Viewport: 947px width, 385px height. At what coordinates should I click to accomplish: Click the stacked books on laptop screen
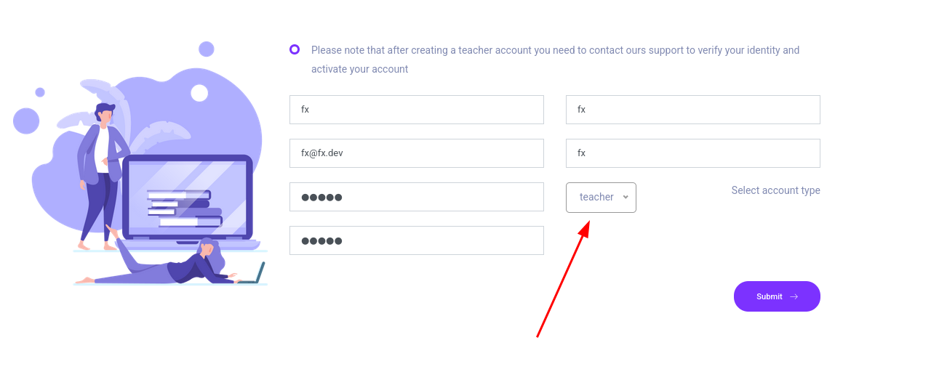[x=183, y=208]
